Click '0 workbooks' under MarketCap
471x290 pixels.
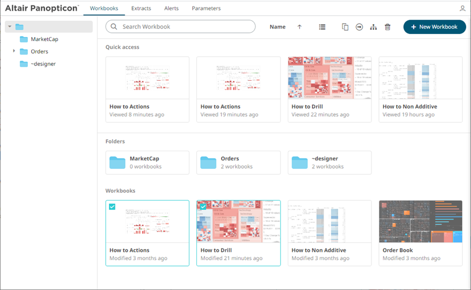tap(146, 167)
